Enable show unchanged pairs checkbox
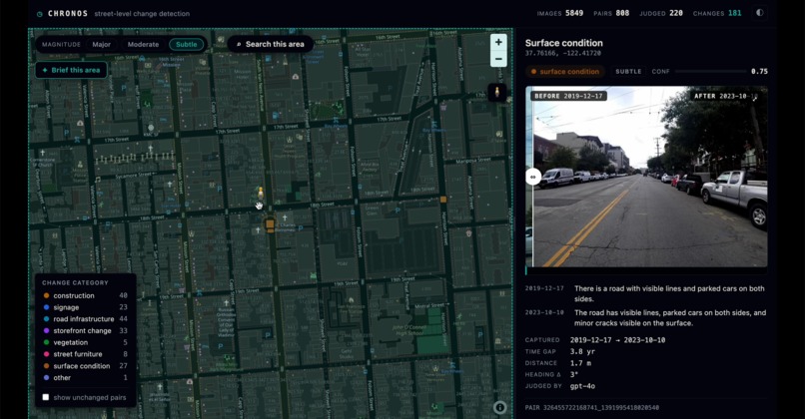Image resolution: width=805 pixels, height=419 pixels. click(46, 397)
